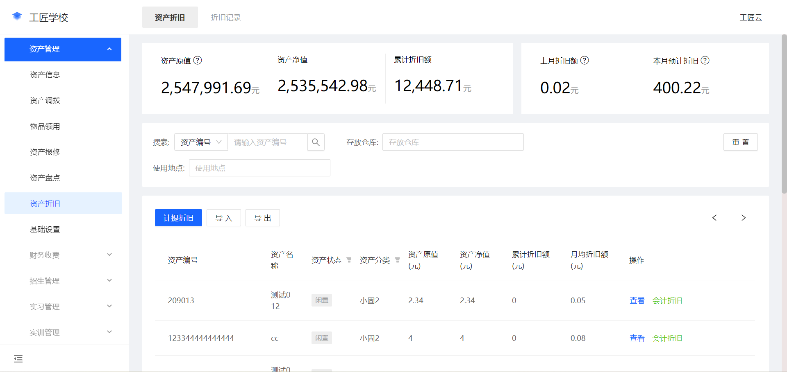Click 查看 for asset 209013

(x=637, y=300)
